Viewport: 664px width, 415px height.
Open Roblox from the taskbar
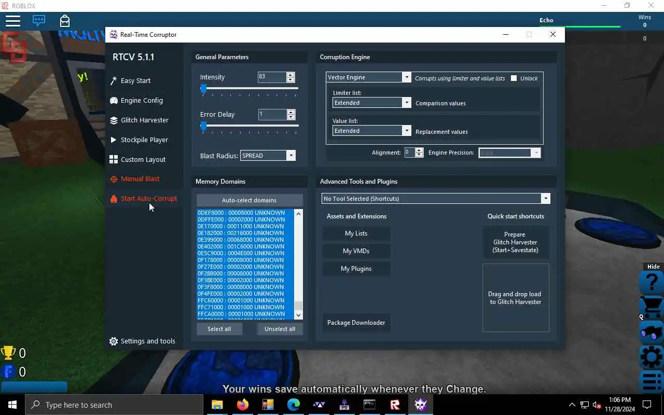[x=395, y=405]
